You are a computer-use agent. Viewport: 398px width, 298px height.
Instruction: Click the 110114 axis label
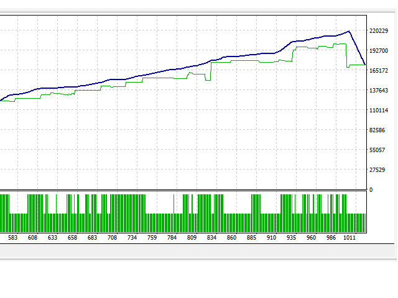click(379, 111)
